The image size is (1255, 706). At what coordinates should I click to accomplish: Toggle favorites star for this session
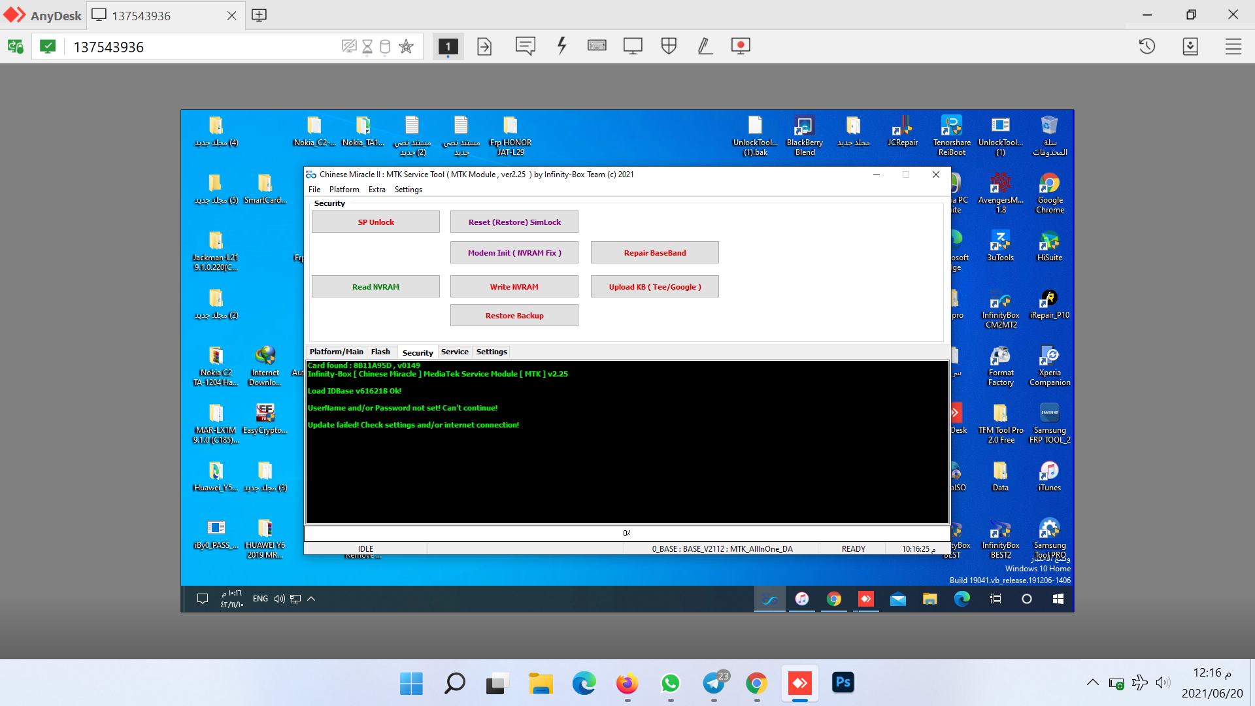(x=407, y=46)
